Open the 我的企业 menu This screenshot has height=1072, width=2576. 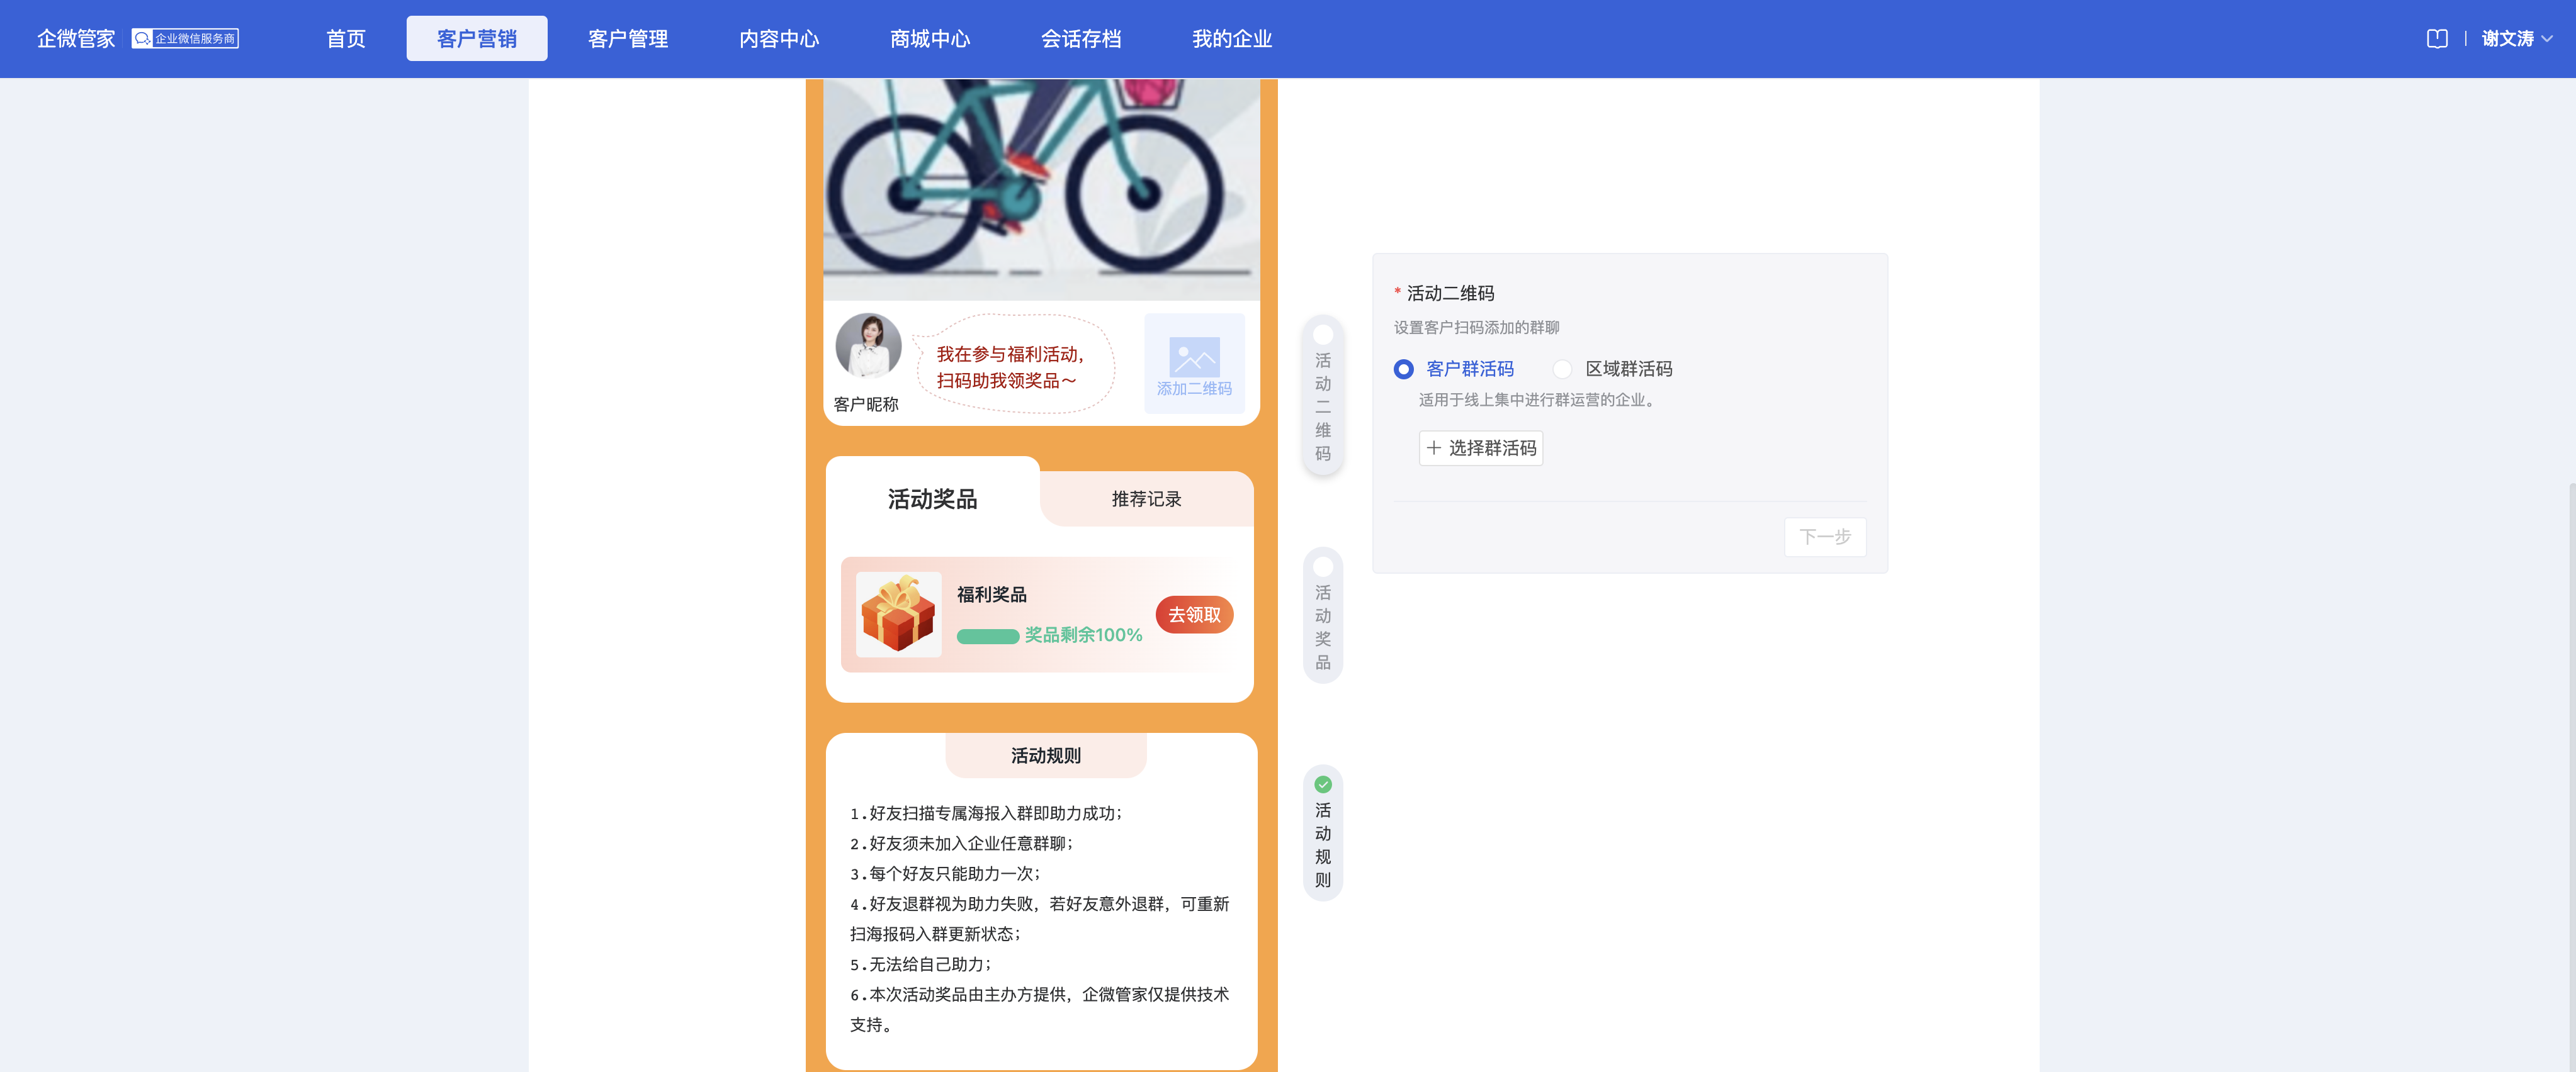point(1232,39)
